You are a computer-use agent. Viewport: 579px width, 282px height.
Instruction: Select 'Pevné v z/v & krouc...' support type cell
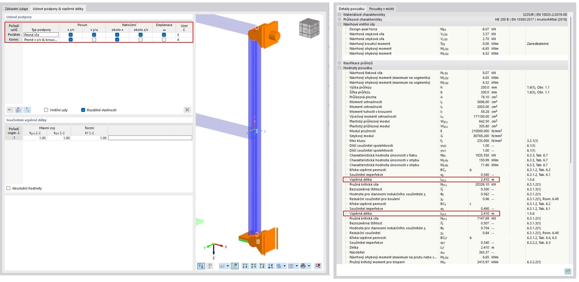(x=41, y=40)
